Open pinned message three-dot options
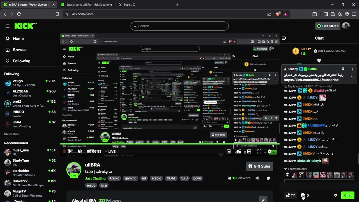The image size is (359, 202). 352,69
